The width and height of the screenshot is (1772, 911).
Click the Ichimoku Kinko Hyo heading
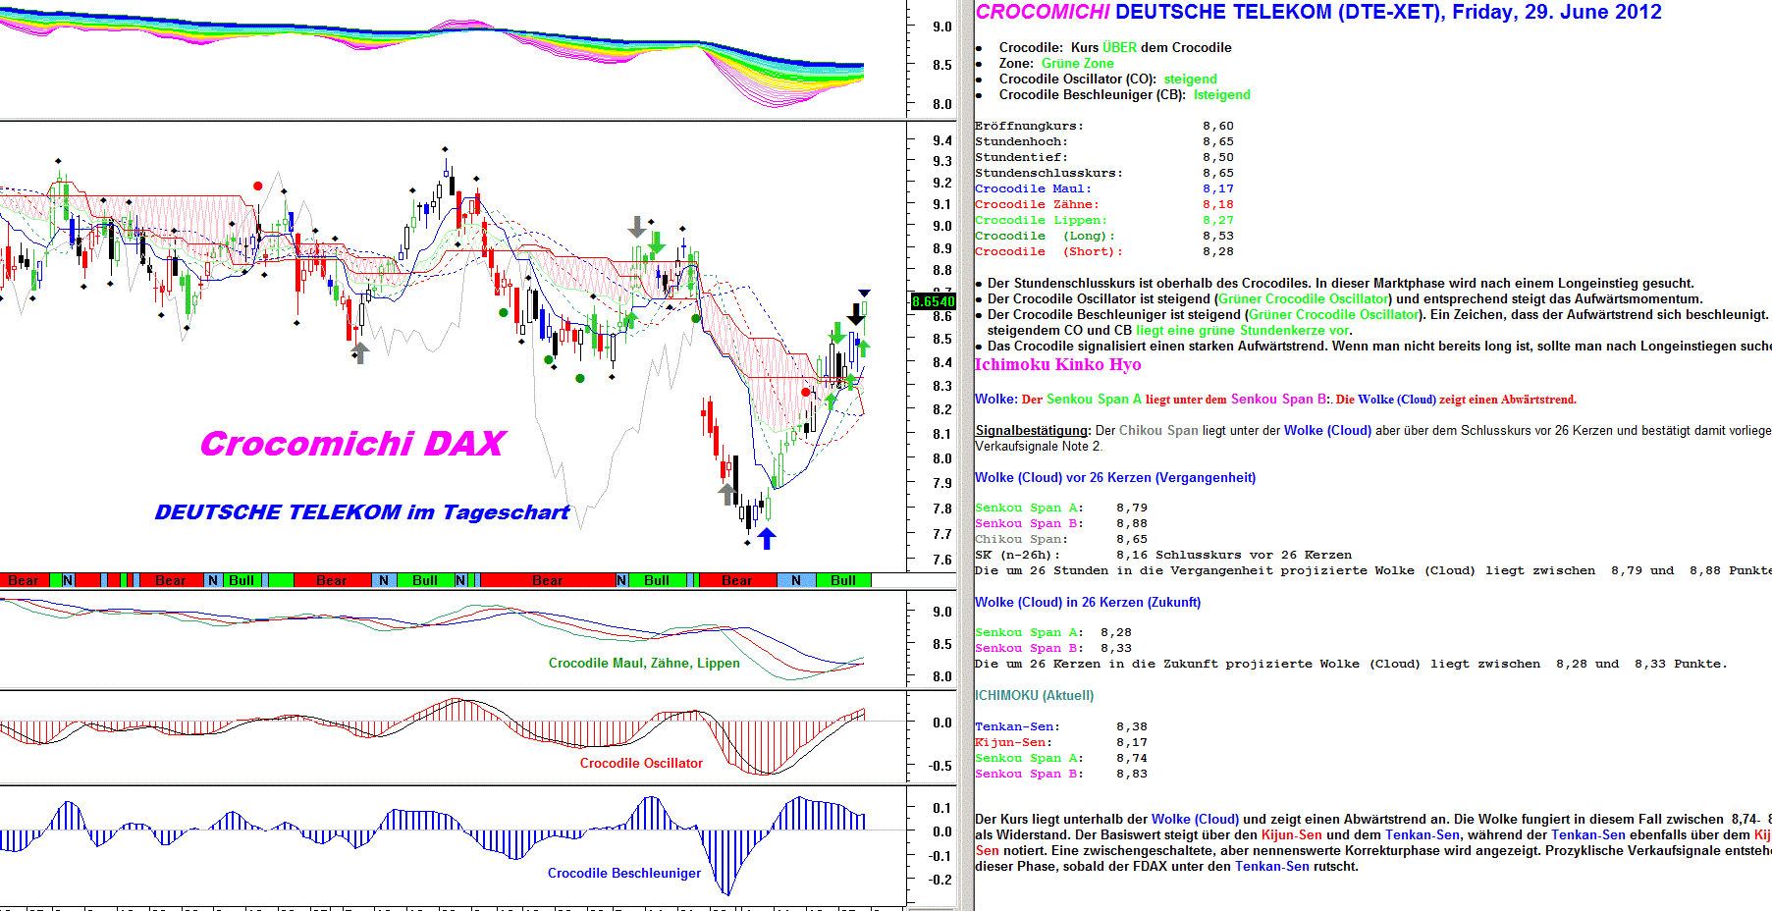click(1057, 364)
